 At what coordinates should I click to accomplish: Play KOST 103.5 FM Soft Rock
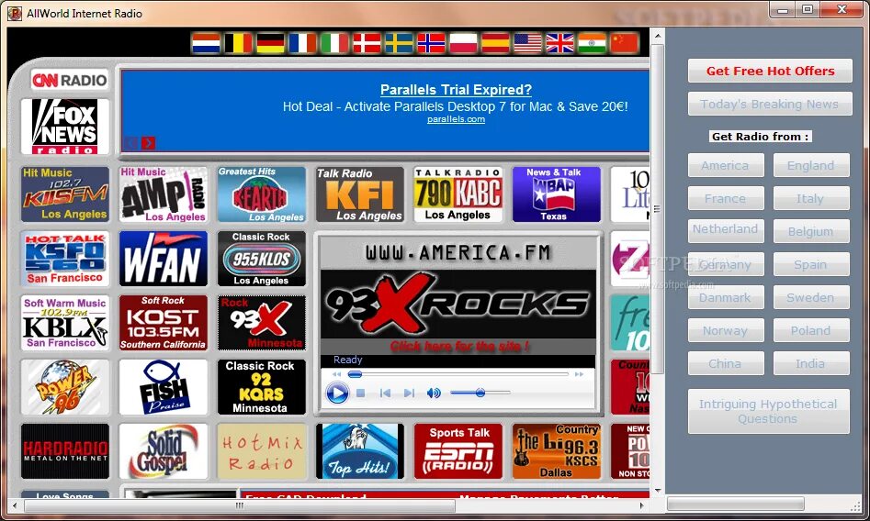pos(164,323)
